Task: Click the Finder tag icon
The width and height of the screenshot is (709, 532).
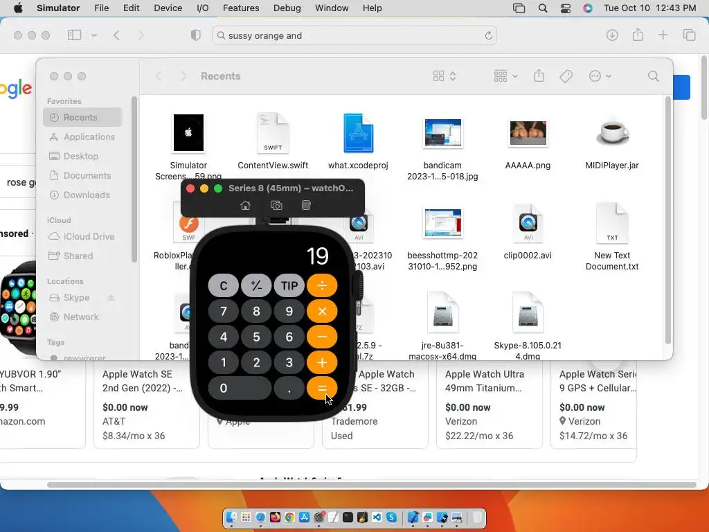Action: pos(566,76)
